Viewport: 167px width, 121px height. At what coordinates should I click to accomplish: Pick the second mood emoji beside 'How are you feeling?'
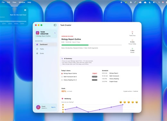click(x=125, y=102)
